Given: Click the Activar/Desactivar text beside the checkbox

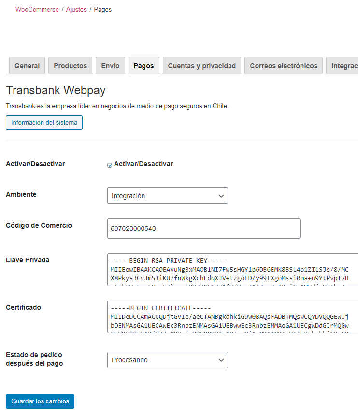Looking at the screenshot, I should pyautogui.click(x=143, y=164).
